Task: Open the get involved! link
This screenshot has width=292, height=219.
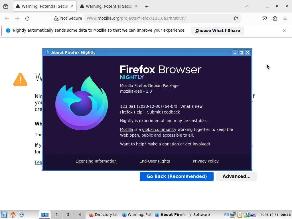Action: [x=198, y=144]
